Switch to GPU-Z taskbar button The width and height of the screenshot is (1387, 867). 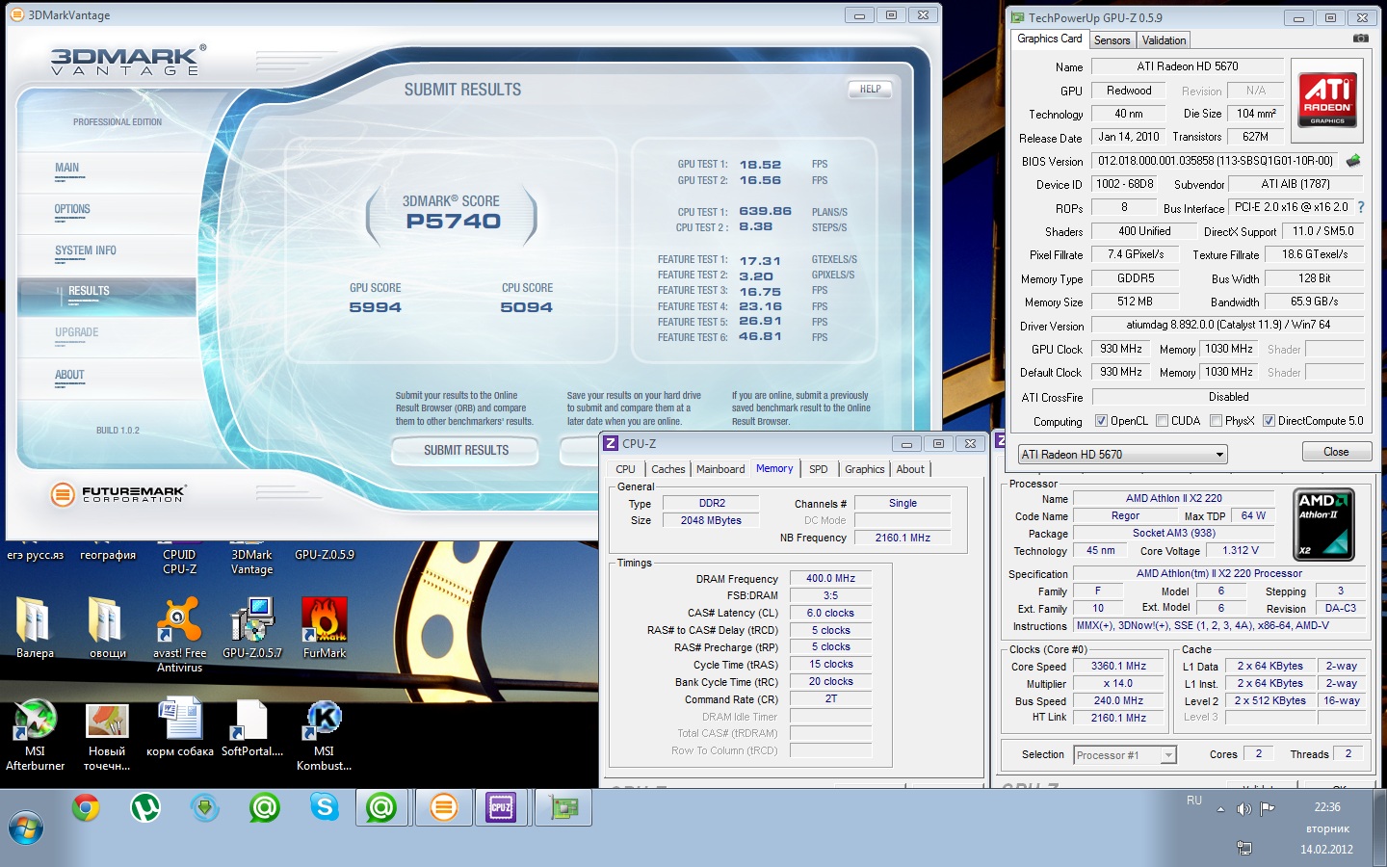[563, 807]
